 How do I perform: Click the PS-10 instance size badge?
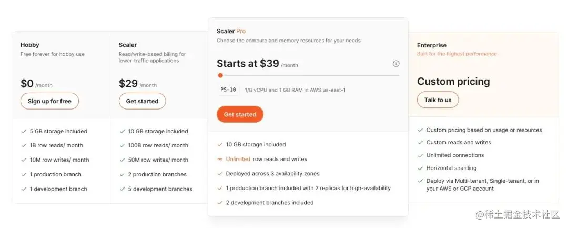pos(228,90)
